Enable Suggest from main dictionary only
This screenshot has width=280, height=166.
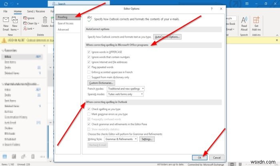89,77
